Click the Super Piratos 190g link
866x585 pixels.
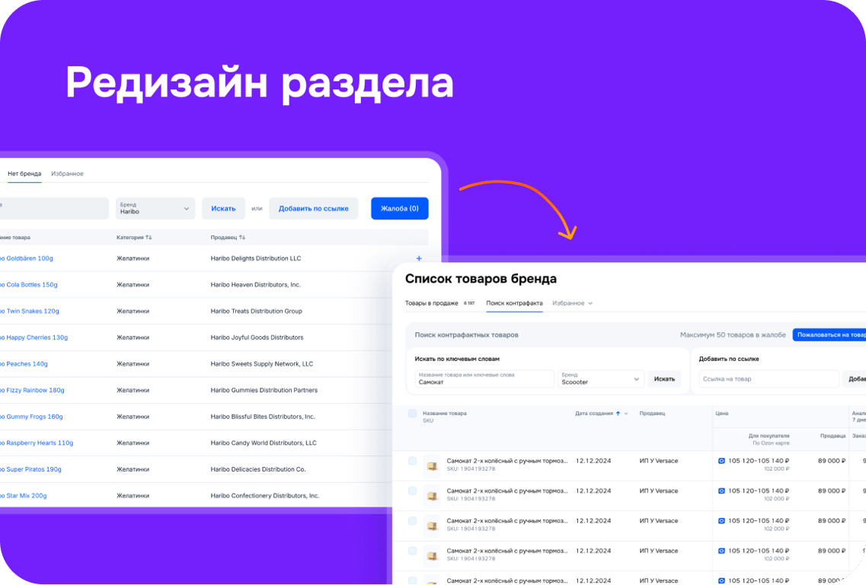(30, 469)
